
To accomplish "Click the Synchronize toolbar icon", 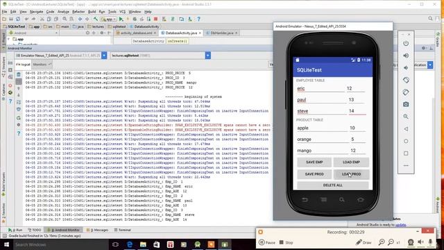I will [18, 19].
